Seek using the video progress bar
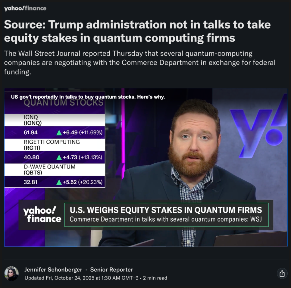 pyautogui.click(x=146, y=247)
